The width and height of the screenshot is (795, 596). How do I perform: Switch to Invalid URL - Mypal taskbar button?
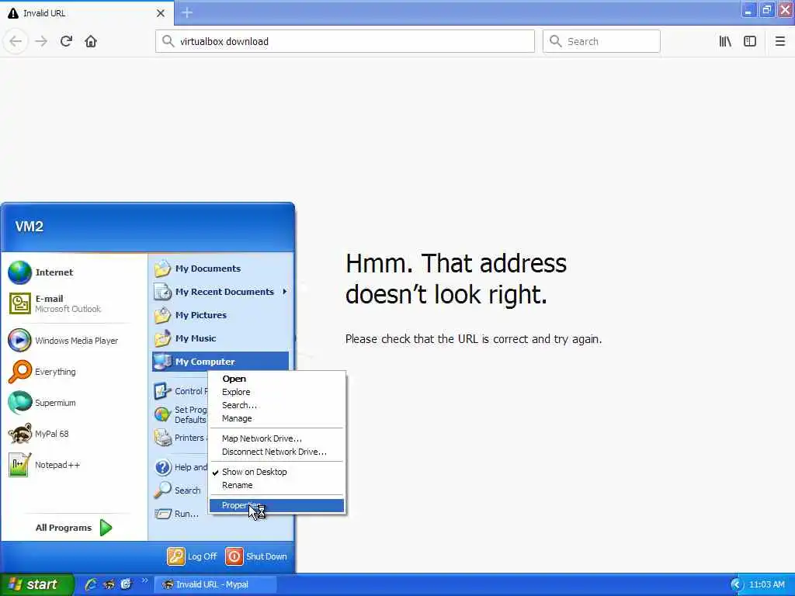215,584
